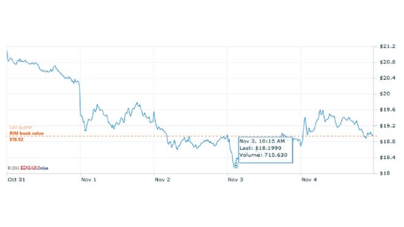Screen dimensions: 404x227
Task: Click the Oct 31 date label
Action: pos(17,180)
